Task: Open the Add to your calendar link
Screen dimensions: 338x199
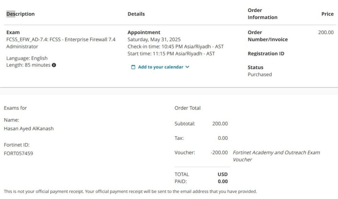Action: point(160,67)
